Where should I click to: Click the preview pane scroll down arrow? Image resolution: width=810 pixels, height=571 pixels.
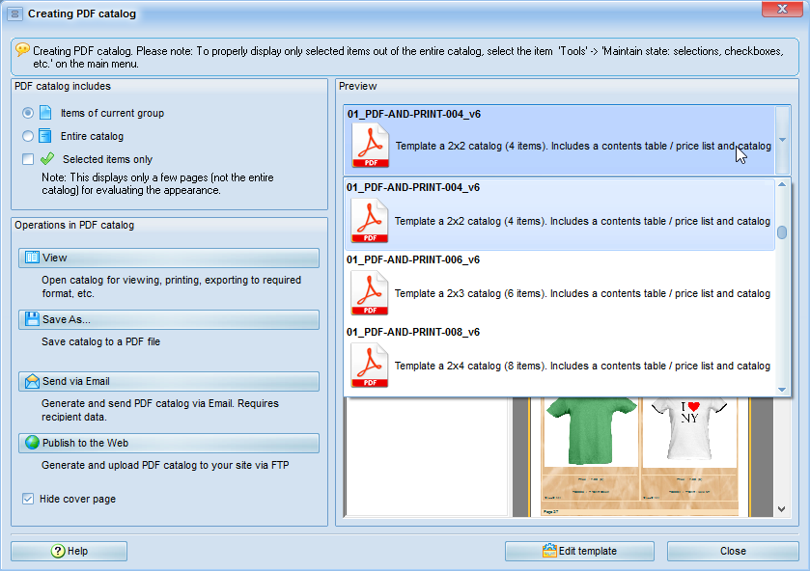(x=782, y=509)
